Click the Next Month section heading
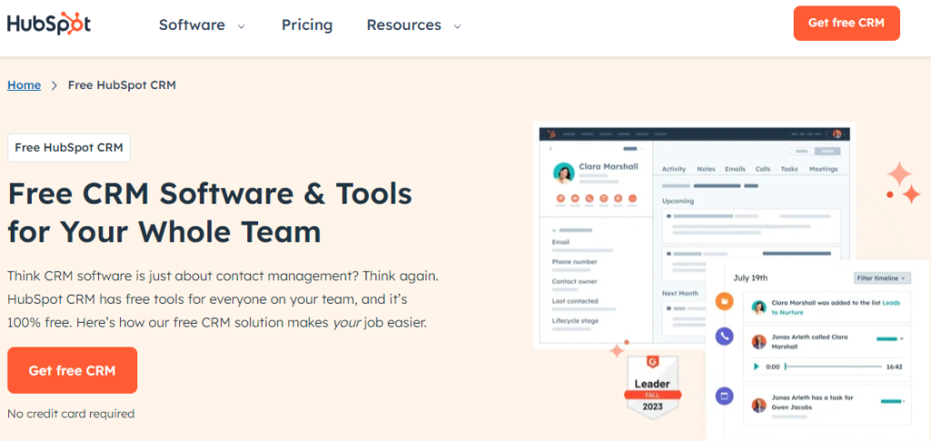The width and height of the screenshot is (931, 441). (x=680, y=293)
